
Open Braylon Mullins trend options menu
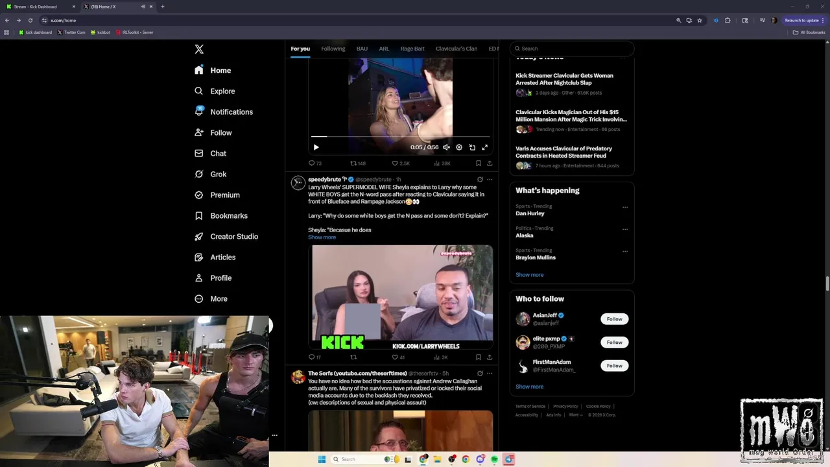click(625, 251)
